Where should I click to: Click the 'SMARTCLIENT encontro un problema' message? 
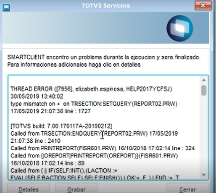pos(104,57)
